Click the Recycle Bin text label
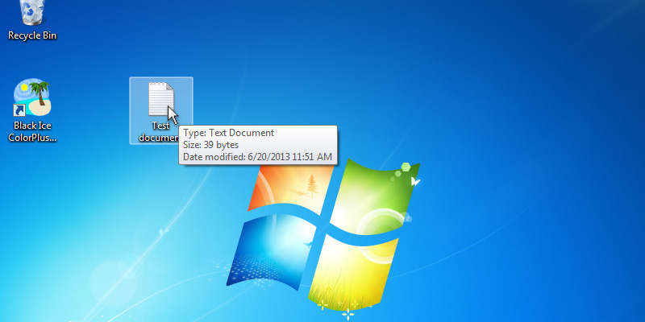Image resolution: width=645 pixels, height=322 pixels. [32, 35]
